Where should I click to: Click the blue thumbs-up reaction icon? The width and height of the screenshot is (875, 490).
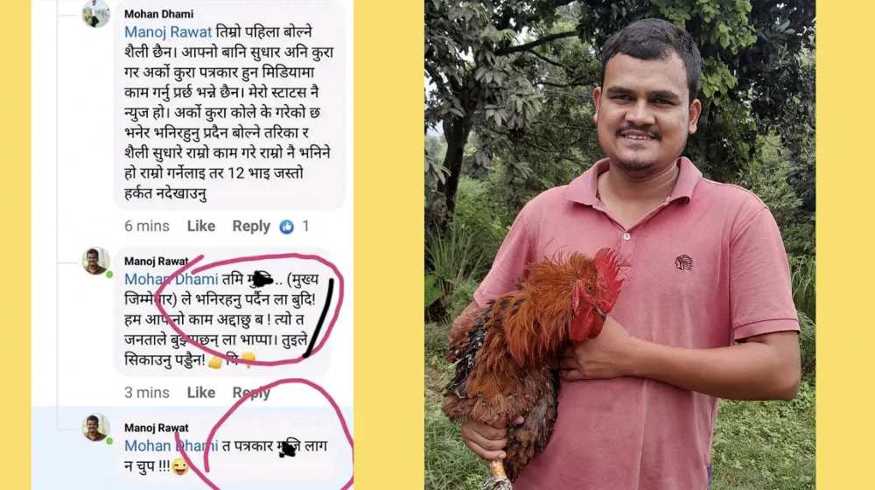coord(286,227)
